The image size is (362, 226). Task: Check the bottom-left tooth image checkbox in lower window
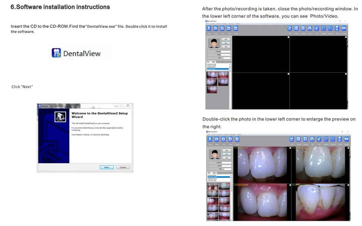click(x=290, y=185)
